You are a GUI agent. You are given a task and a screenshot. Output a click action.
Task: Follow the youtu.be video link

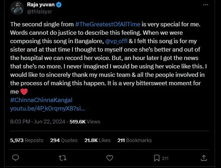[x=47, y=108]
